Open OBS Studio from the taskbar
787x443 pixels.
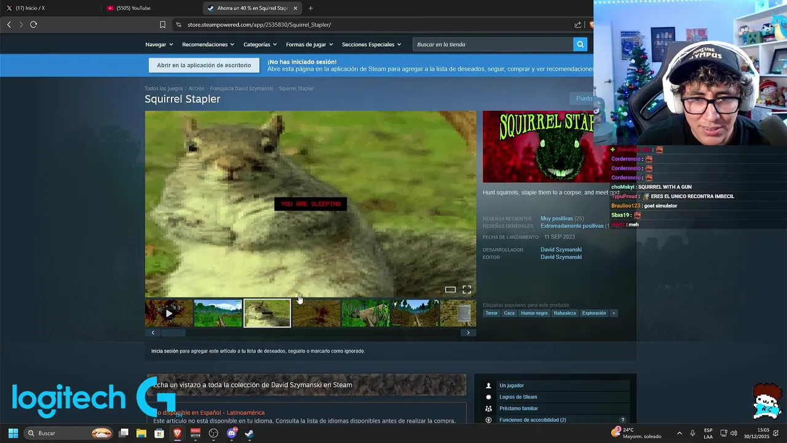pos(213,433)
